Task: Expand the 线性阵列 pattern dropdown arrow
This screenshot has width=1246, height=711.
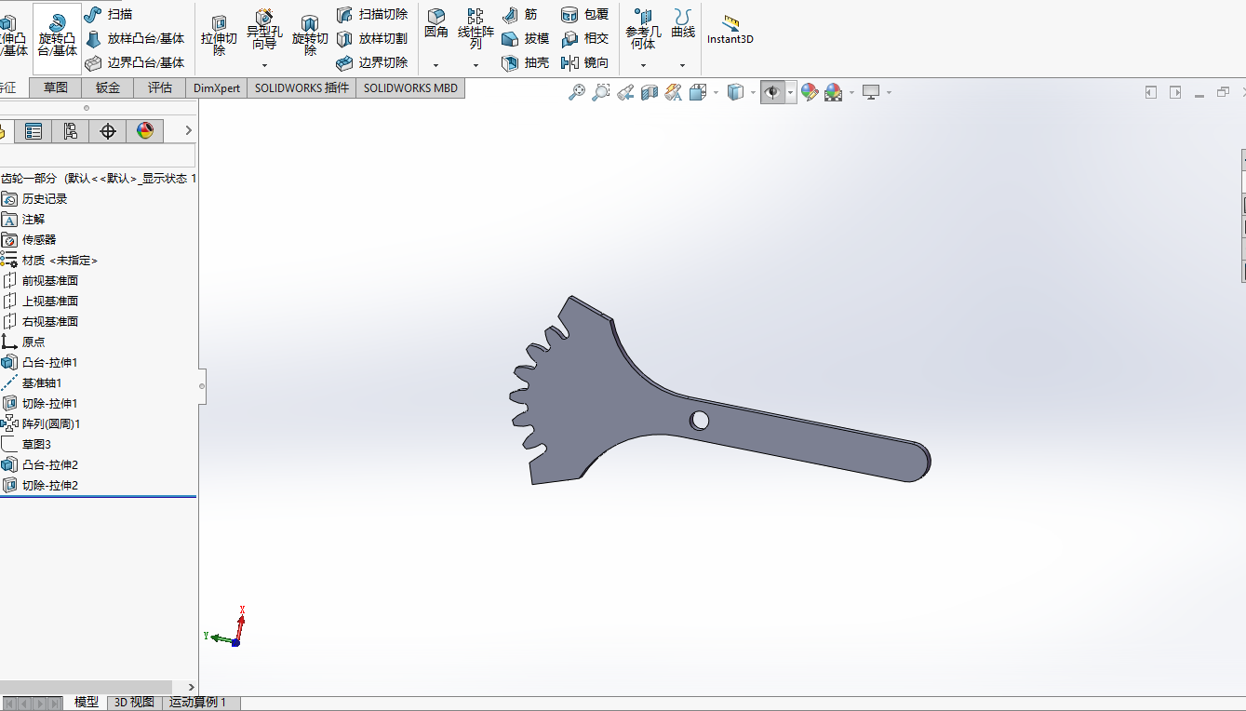Action: tap(476, 65)
